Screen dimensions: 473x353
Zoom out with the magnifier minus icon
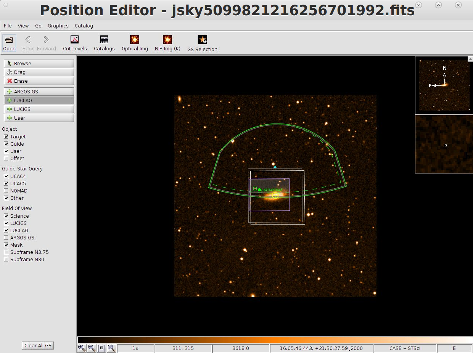(92, 348)
